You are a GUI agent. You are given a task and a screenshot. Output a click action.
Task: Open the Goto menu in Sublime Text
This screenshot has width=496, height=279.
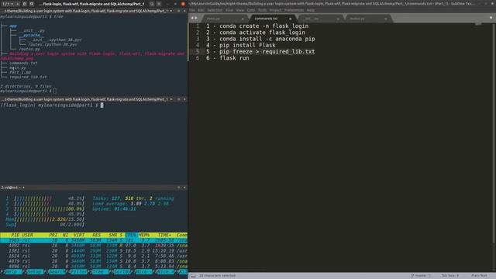pos(251,10)
